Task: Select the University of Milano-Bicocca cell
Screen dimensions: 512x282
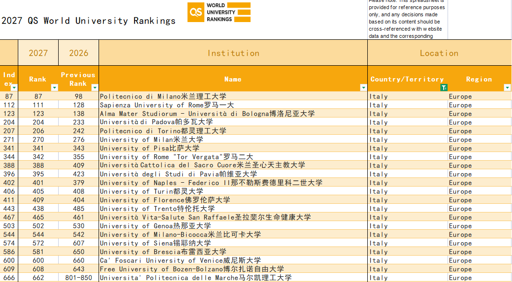Action: [233, 235]
